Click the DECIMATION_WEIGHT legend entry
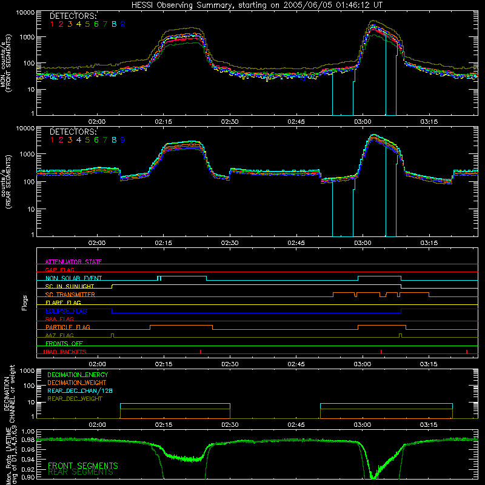 77,383
